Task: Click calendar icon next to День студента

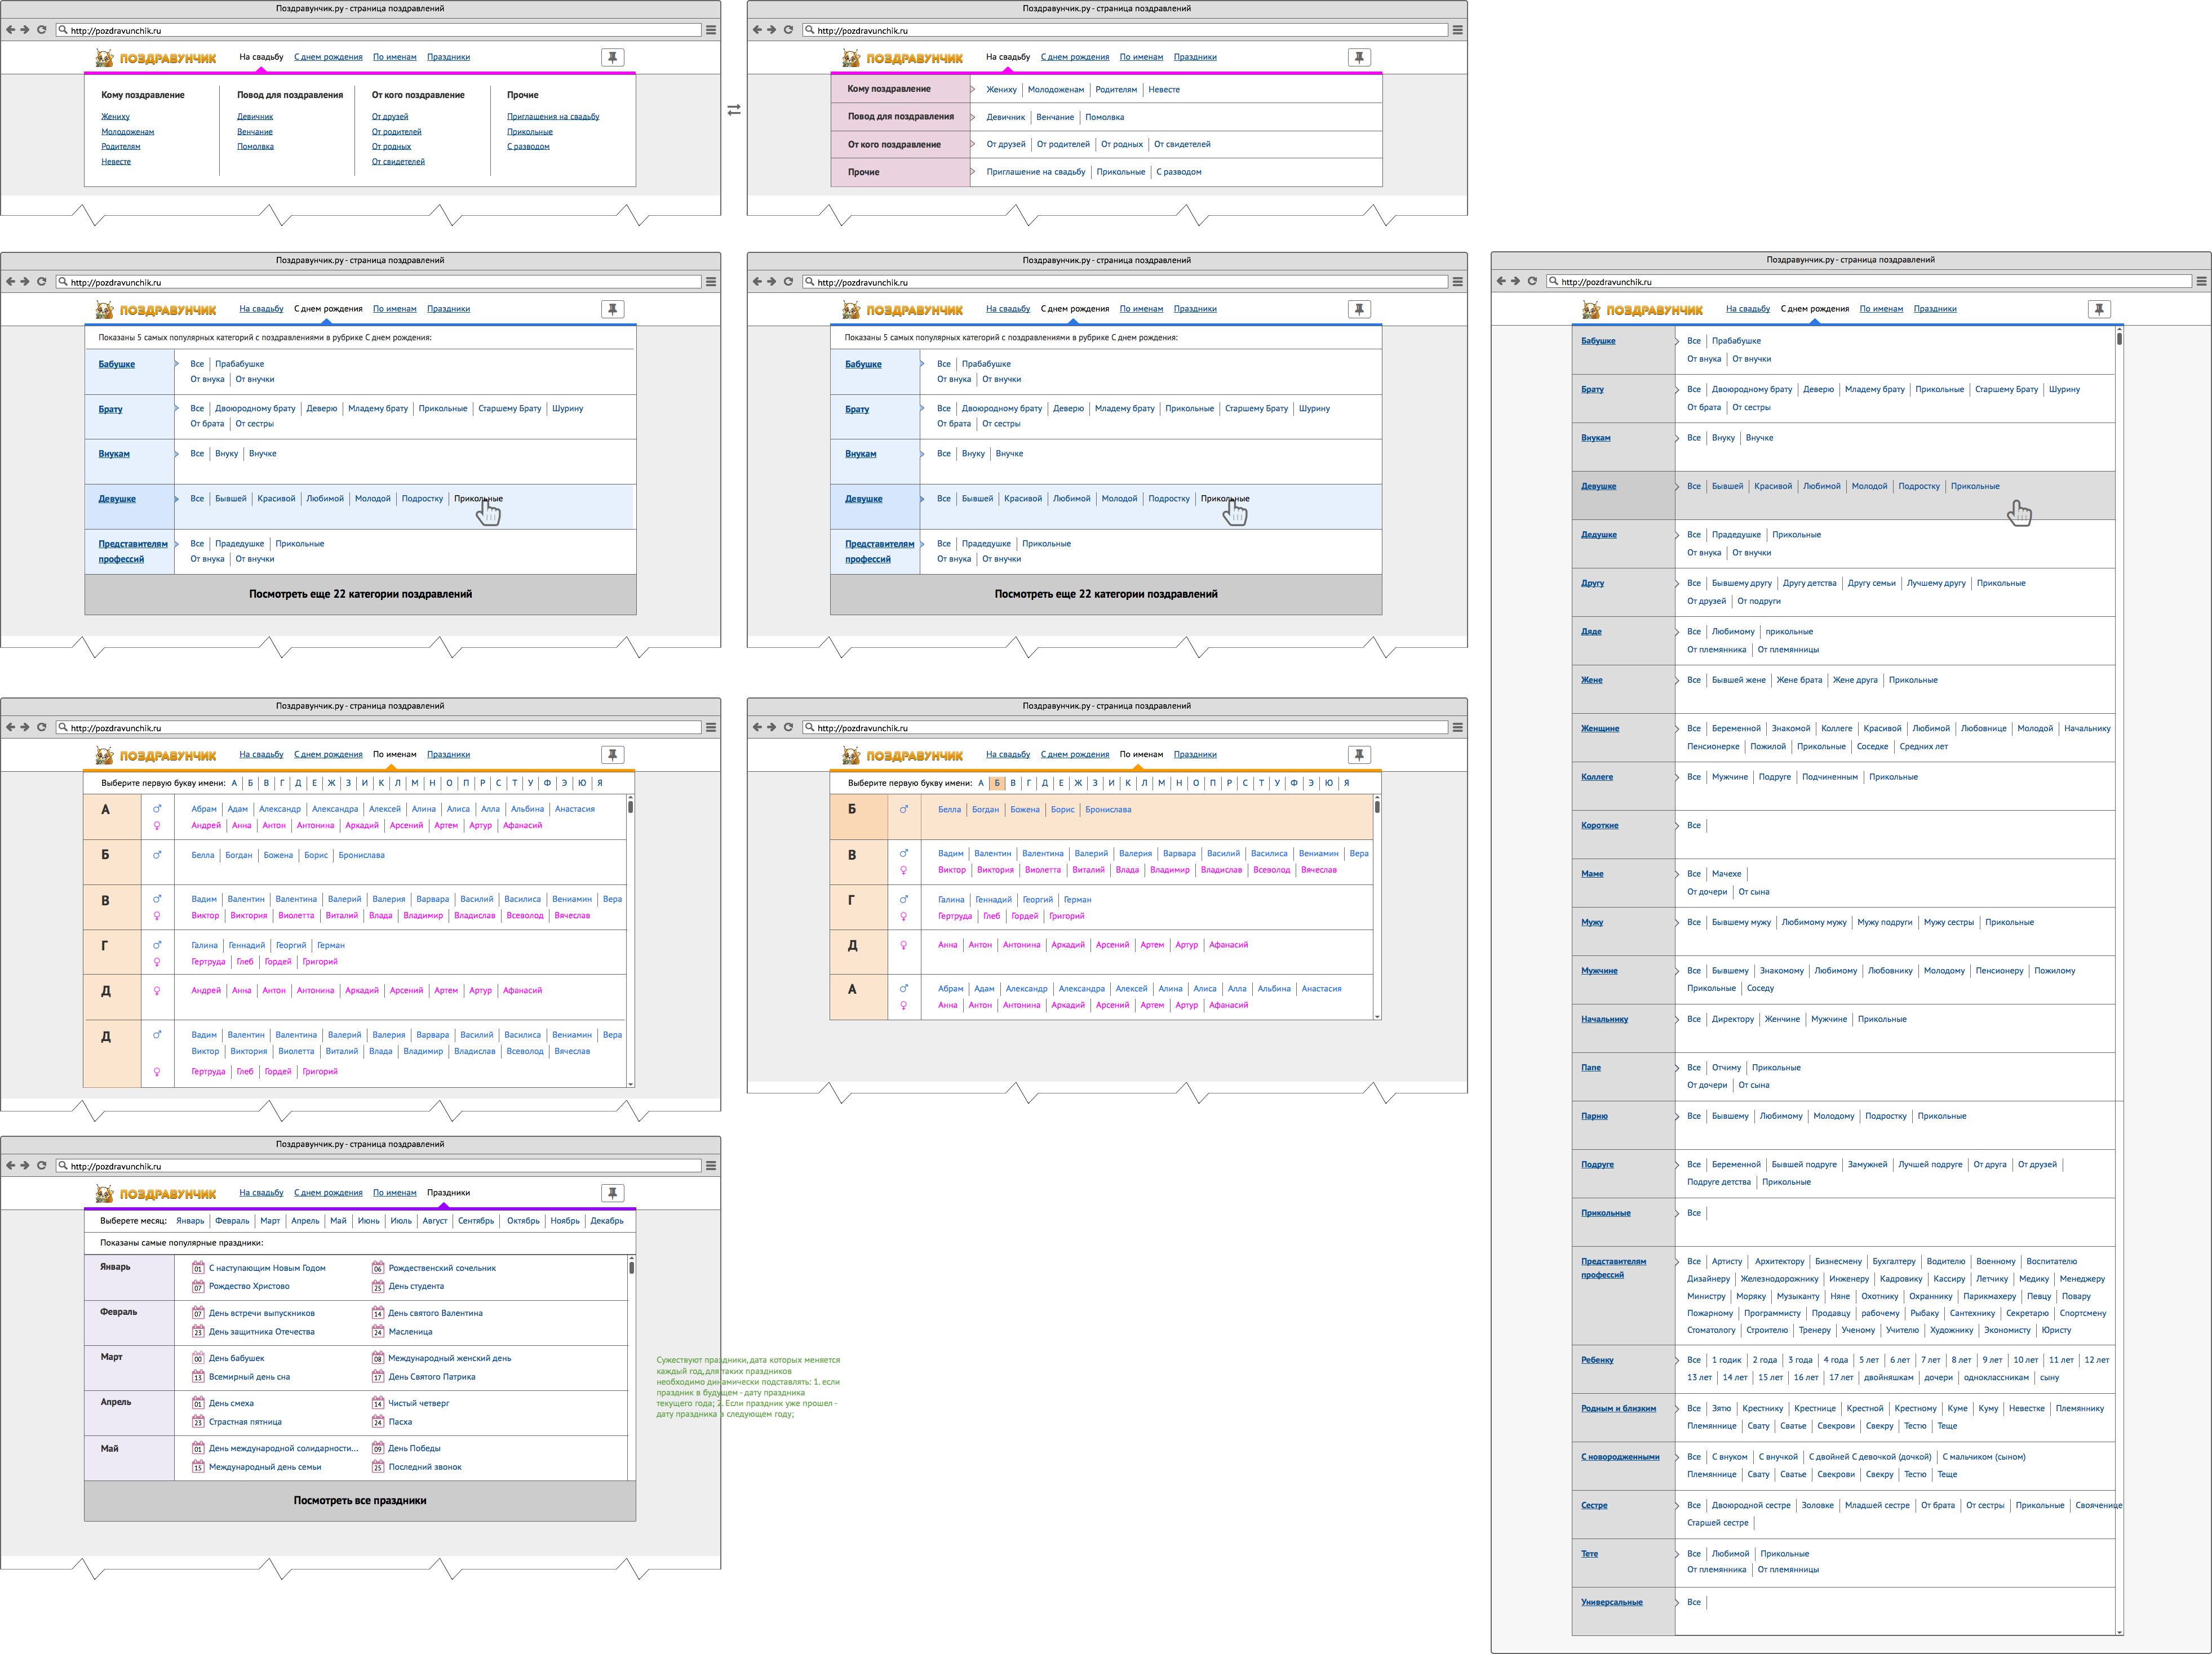Action: [x=378, y=1286]
